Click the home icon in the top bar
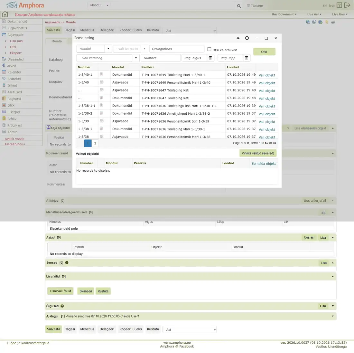This screenshot has height=353, width=354. [5, 14]
